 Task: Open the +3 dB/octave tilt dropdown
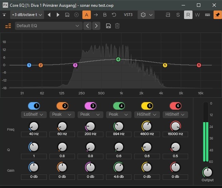(x=27, y=15)
